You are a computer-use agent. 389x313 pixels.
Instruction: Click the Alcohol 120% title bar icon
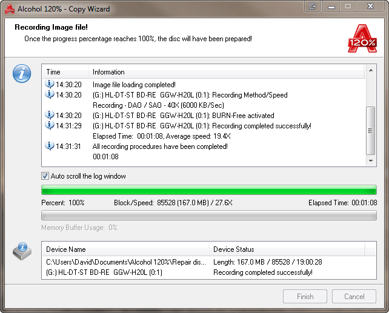point(10,9)
